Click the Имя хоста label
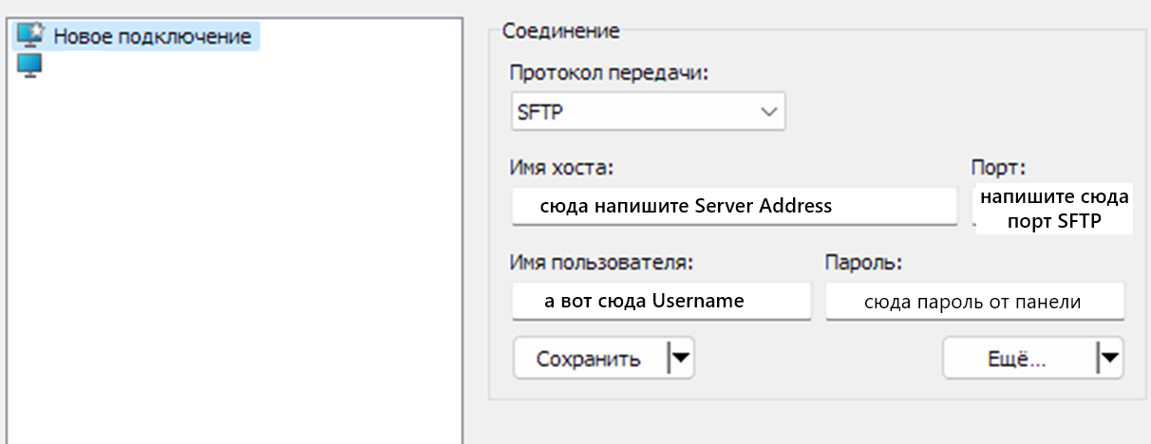Screen dimensions: 1151x444 pyautogui.click(x=562, y=168)
